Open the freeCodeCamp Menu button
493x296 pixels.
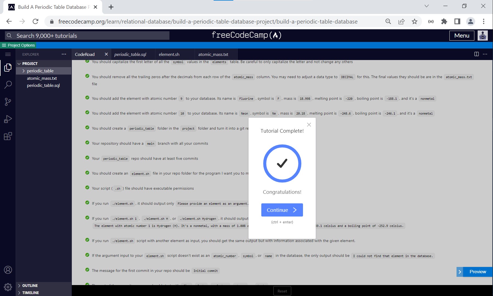462,36
